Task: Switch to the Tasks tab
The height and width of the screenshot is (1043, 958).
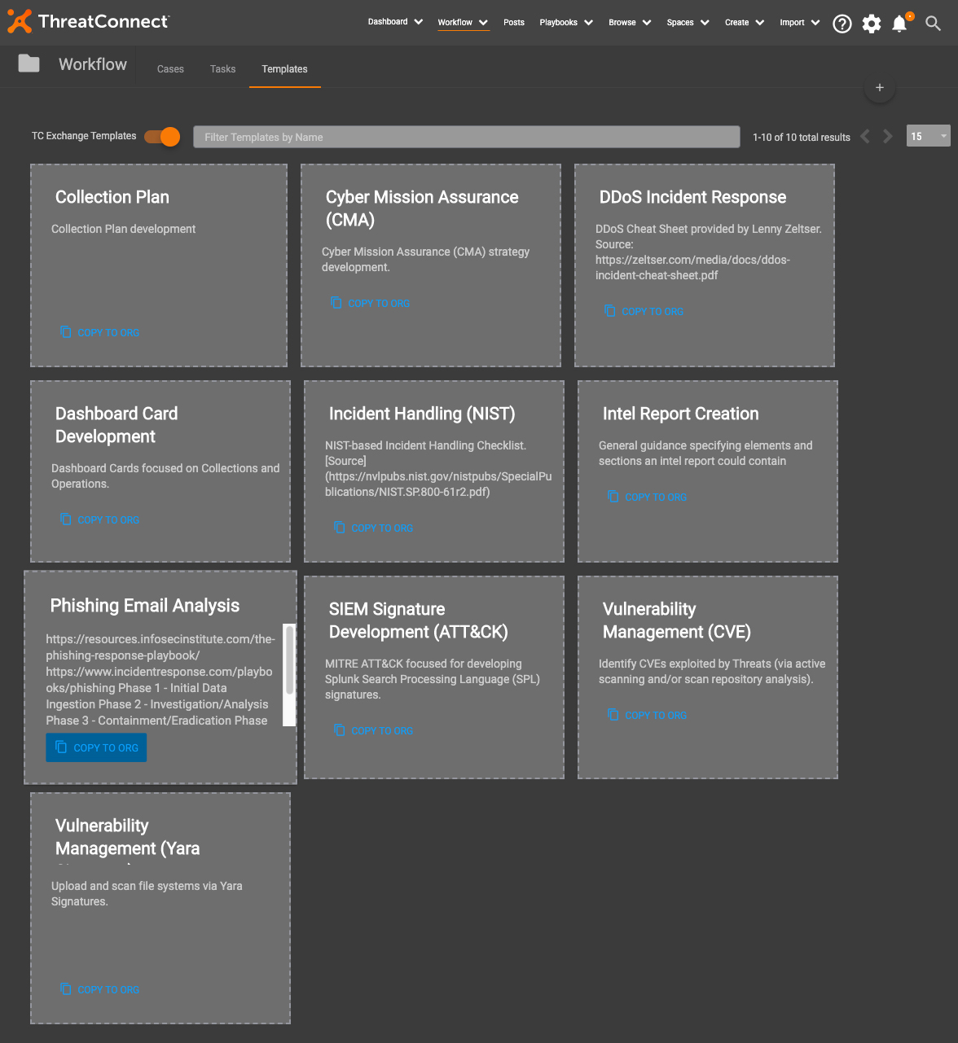Action: (x=222, y=69)
